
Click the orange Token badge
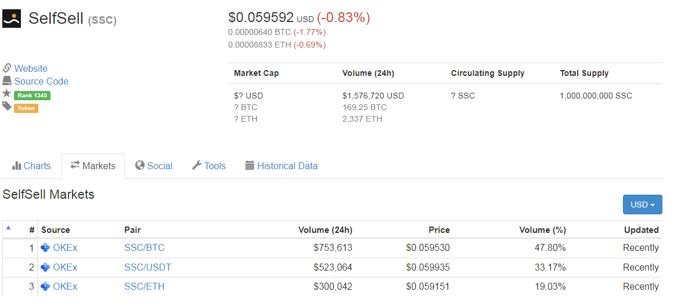[26, 108]
